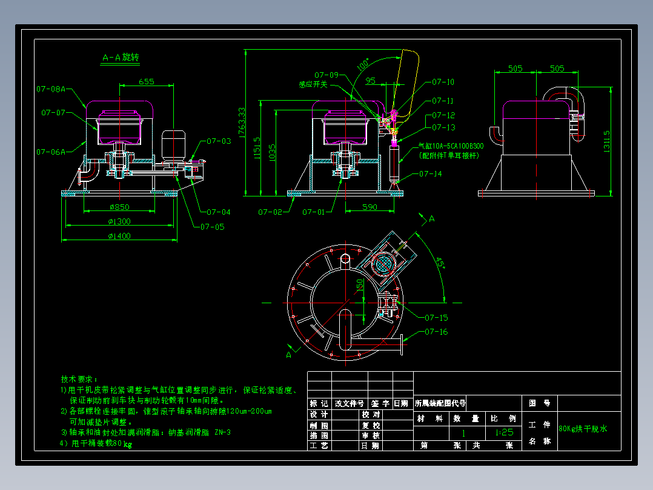
Task: Click the '审核' title block cell
Action: pos(371,435)
